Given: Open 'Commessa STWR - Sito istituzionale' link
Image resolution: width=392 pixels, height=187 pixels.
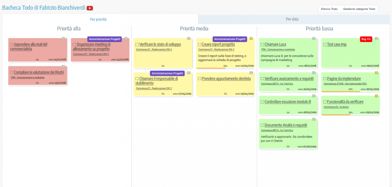Looking at the screenshot, I should [345, 83].
